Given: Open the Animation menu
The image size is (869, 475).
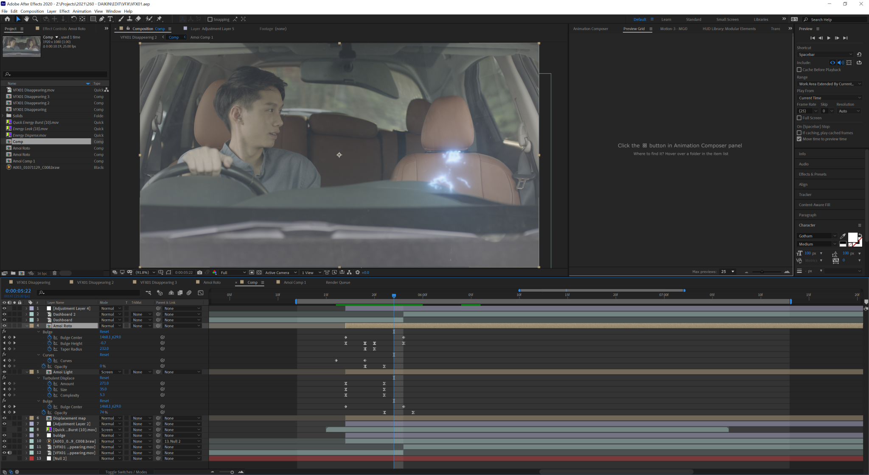Looking at the screenshot, I should pos(81,11).
